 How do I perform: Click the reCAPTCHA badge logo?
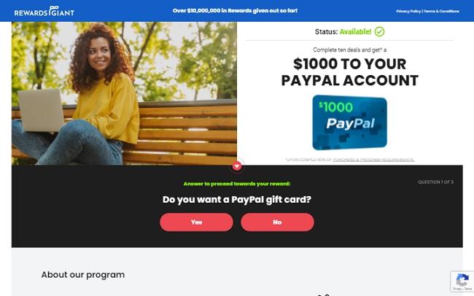pos(462,280)
